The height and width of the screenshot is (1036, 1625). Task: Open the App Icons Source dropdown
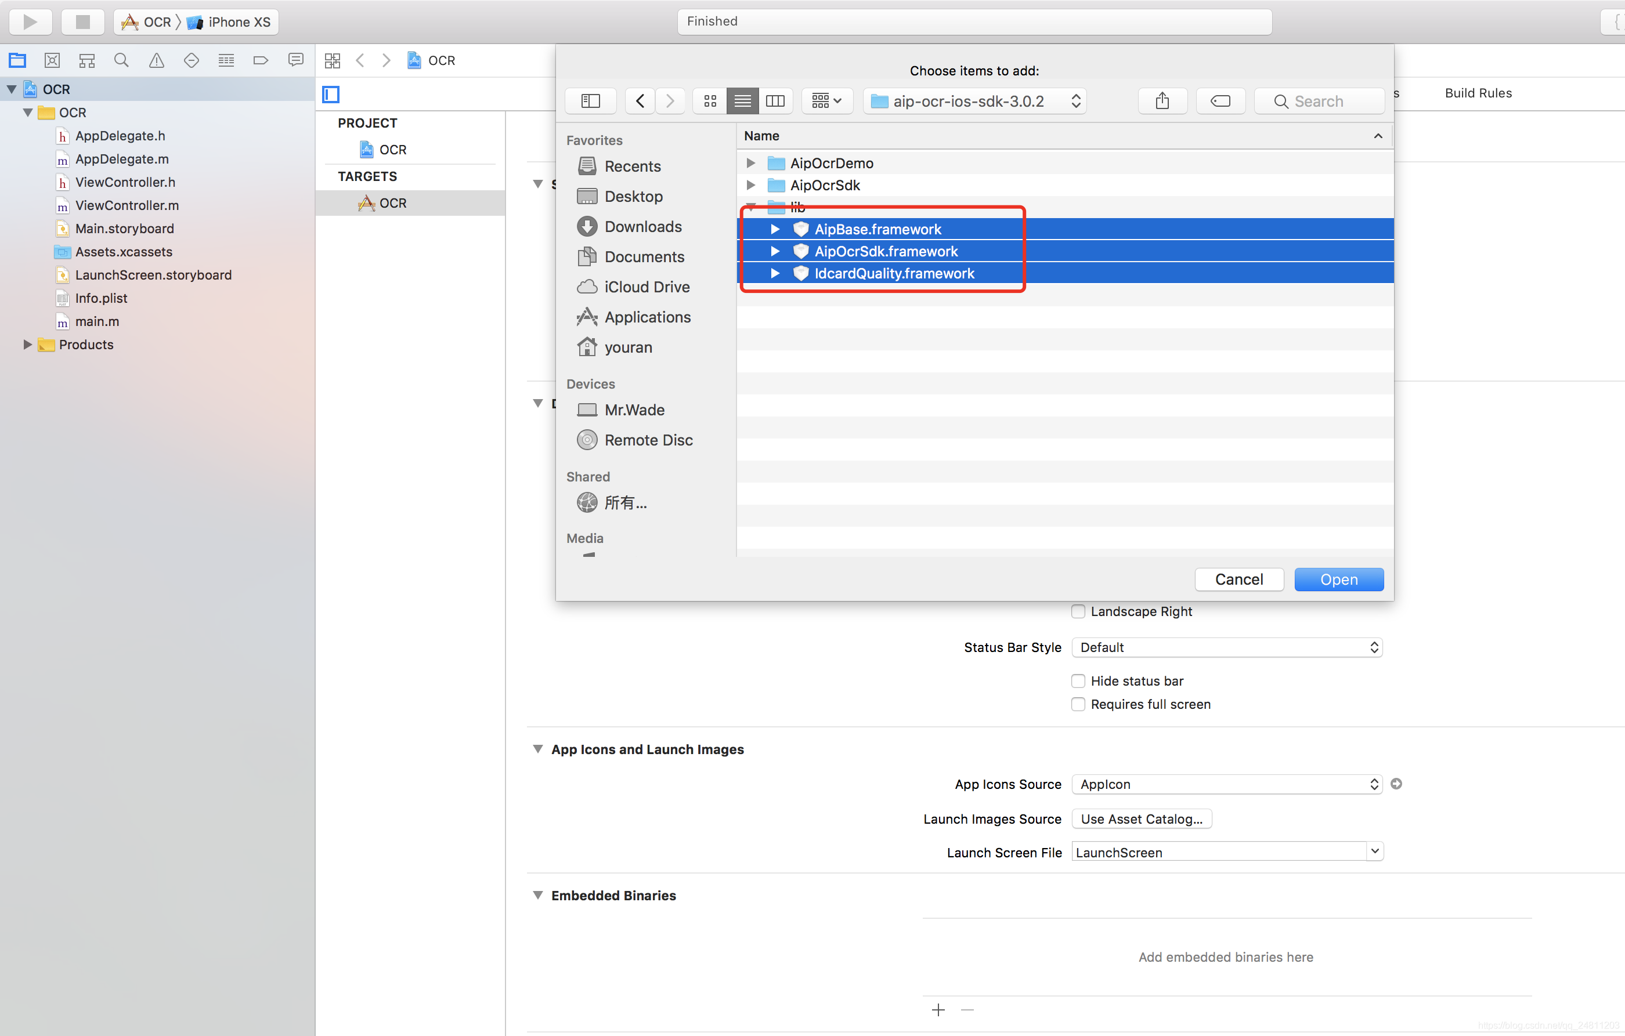point(1227,784)
